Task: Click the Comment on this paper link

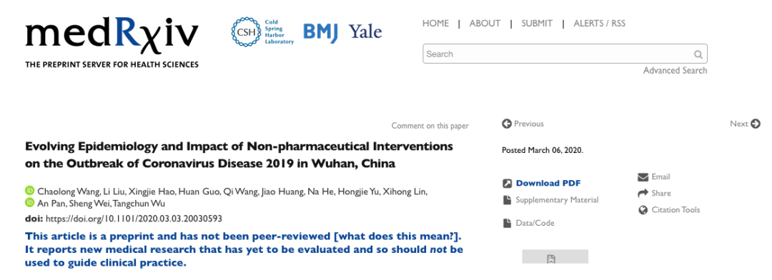Action: tap(430, 126)
